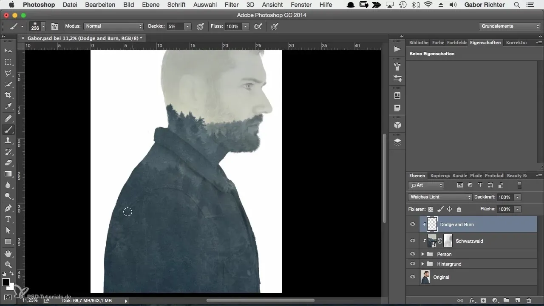
Task: Toggle Quick Mask mode icon
Action: (x=8, y=297)
